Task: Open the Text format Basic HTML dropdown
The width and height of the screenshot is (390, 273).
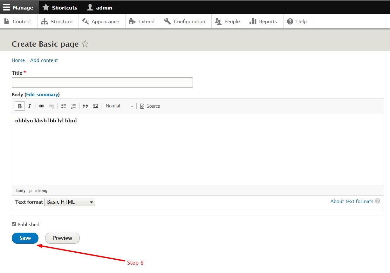Action: [70, 202]
